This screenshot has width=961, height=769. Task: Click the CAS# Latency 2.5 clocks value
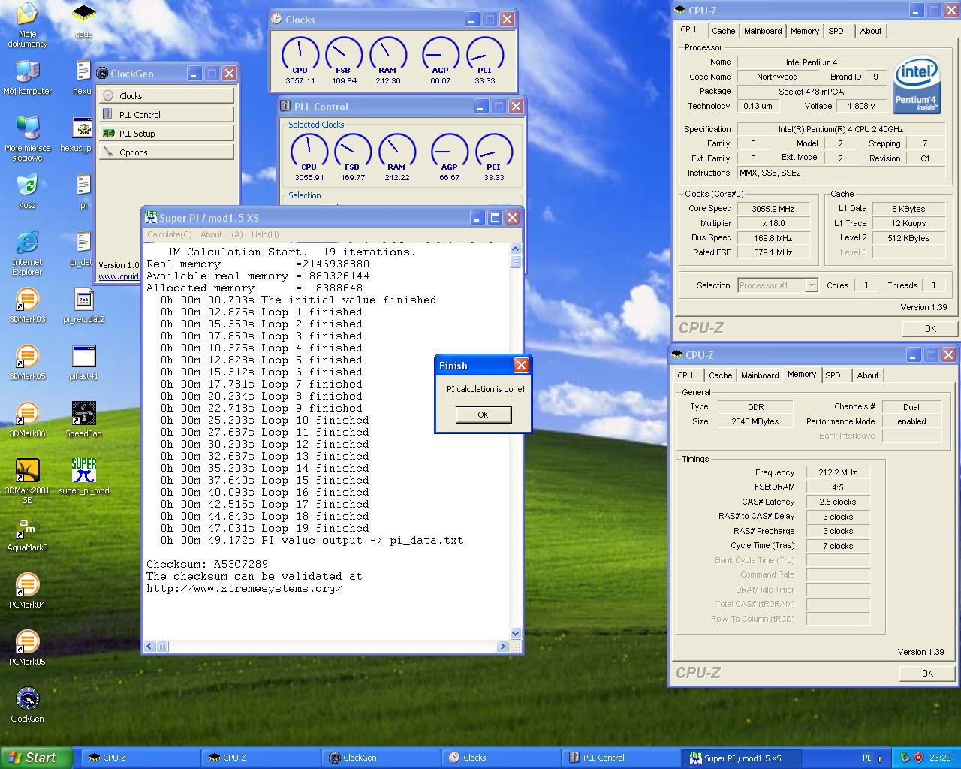[x=838, y=502]
